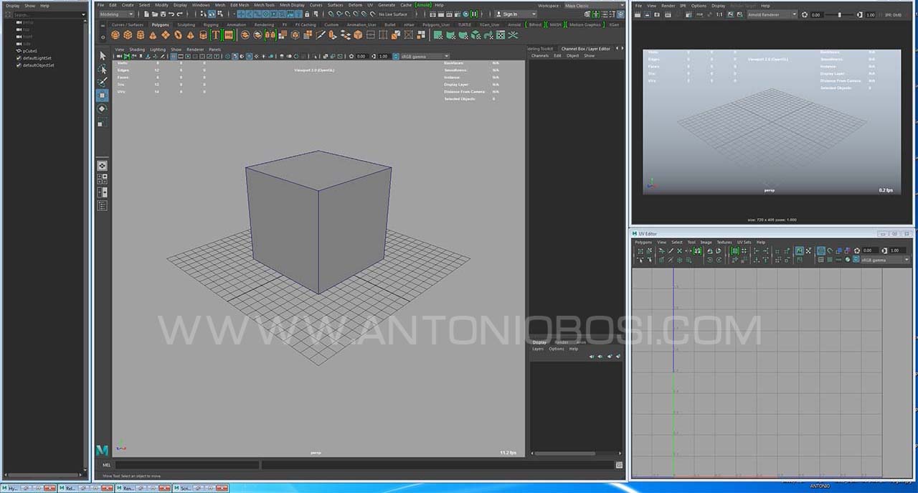Screen dimensions: 918x493
Task: Toggle the UV Editor color management button
Action: tap(855, 259)
